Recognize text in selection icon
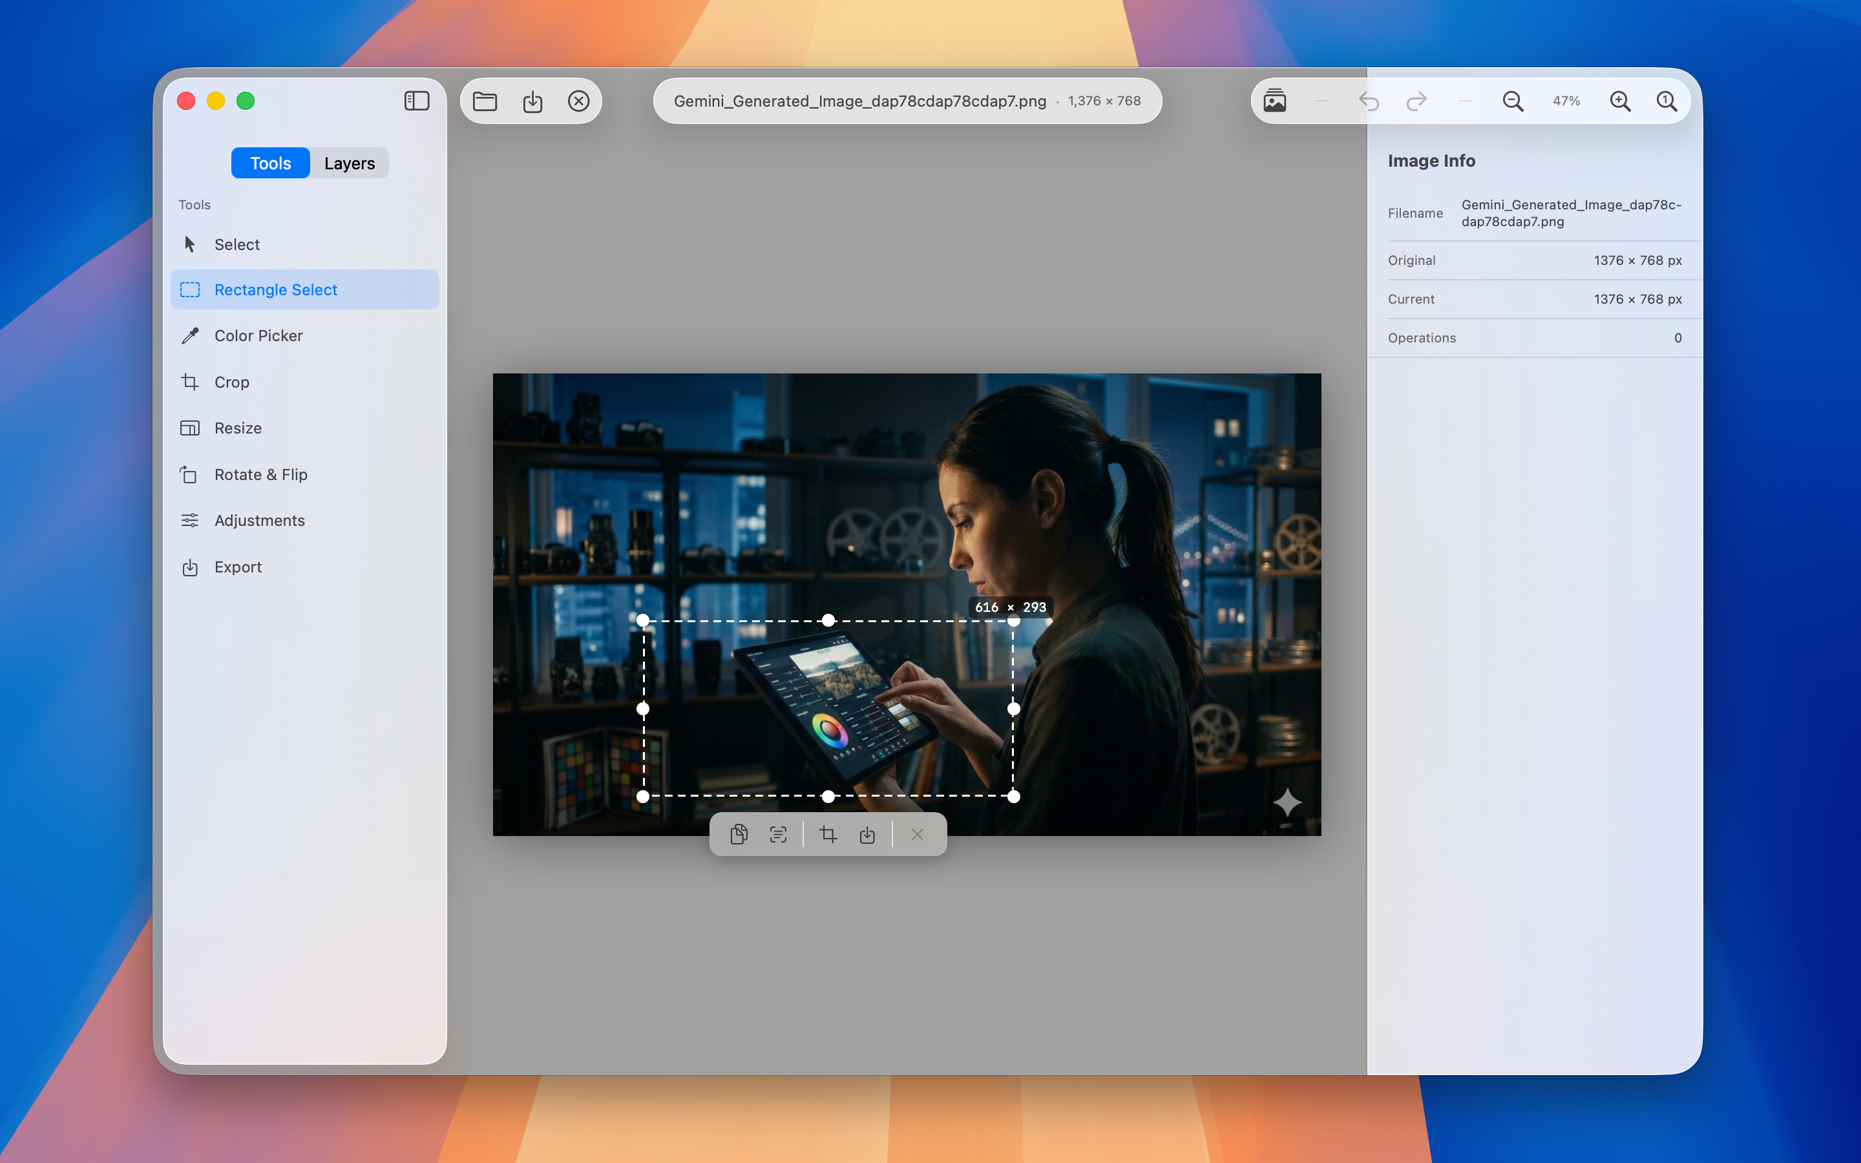Viewport: 1861px width, 1163px height. 778,833
